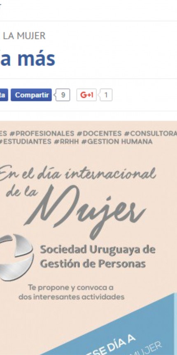
Task: Click the #CONSULTORA hashtag in the banner
Action: pyautogui.click(x=151, y=133)
